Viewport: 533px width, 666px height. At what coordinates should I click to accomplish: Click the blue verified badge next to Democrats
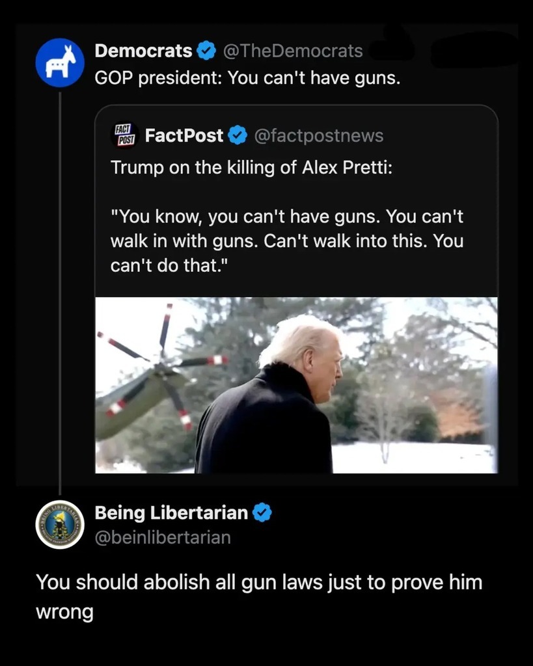(206, 51)
